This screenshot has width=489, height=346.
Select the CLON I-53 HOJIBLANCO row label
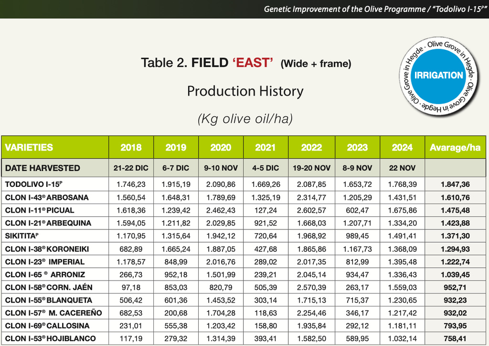(50, 338)
